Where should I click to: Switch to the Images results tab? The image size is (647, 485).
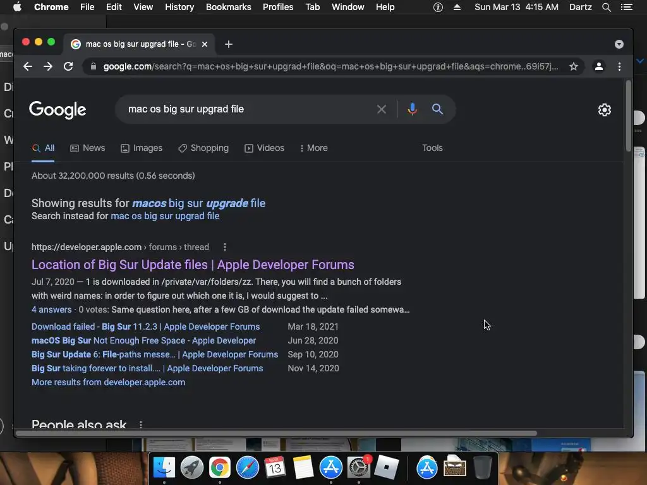click(x=142, y=148)
